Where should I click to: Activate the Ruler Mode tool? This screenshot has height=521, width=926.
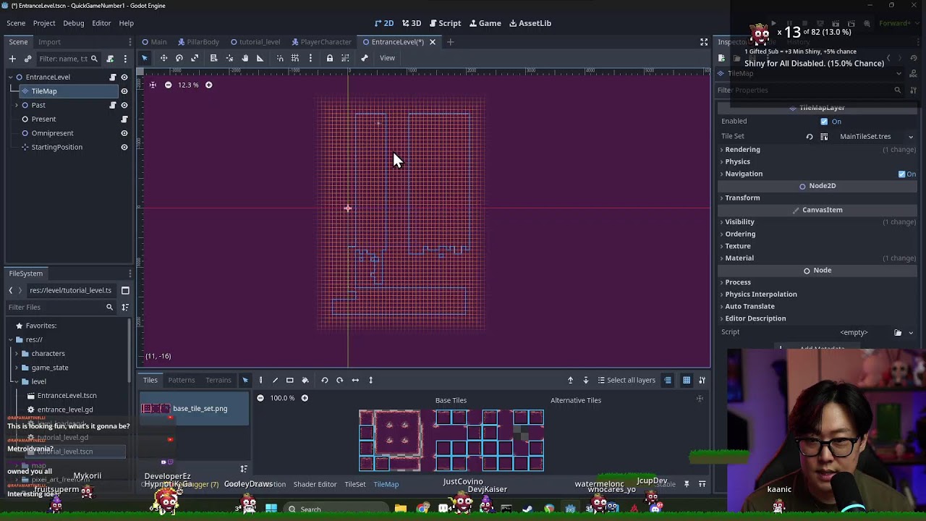260,58
